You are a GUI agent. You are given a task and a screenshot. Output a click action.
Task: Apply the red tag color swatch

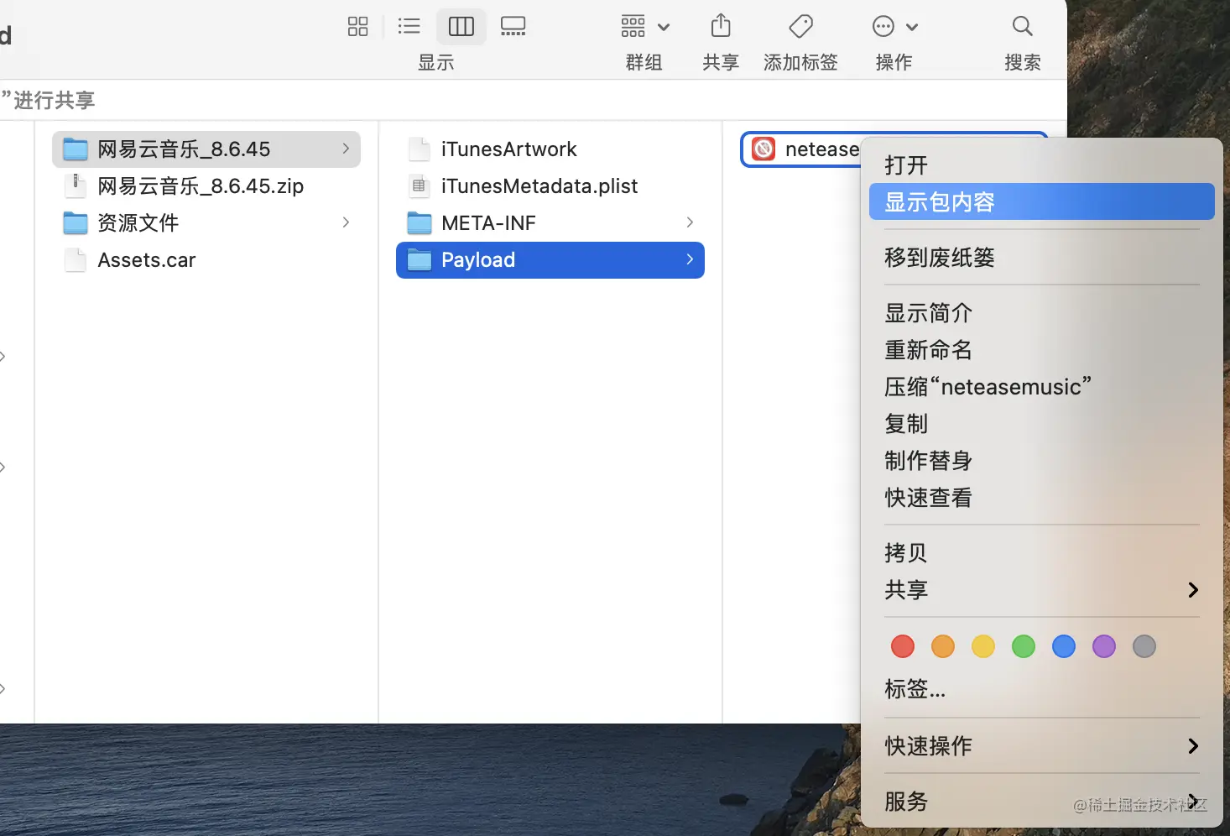902,646
